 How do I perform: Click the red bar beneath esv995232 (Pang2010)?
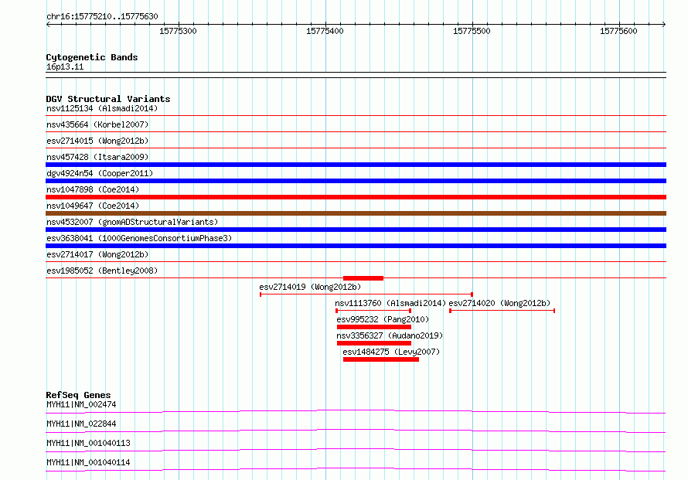coord(373,327)
